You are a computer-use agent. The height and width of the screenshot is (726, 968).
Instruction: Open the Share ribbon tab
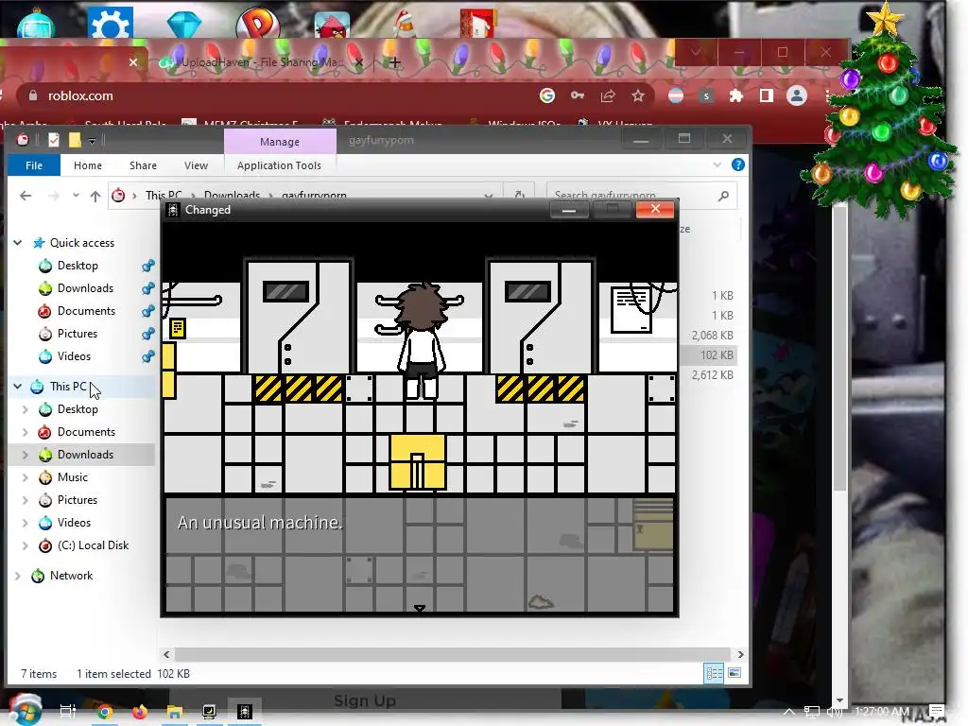[x=144, y=165]
